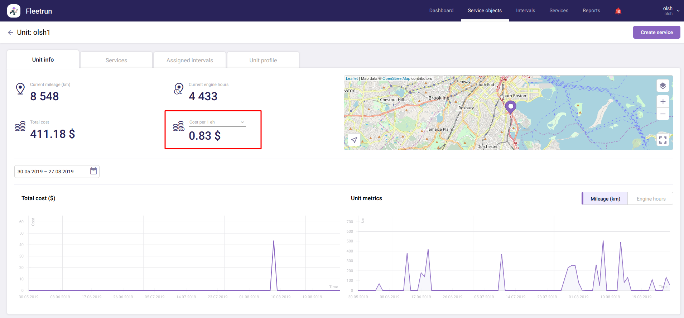Screen dimensions: 684x318
Task: Open the notifications bell icon
Action: [618, 11]
